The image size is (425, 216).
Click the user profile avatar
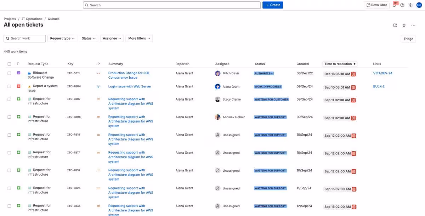tap(419, 5)
